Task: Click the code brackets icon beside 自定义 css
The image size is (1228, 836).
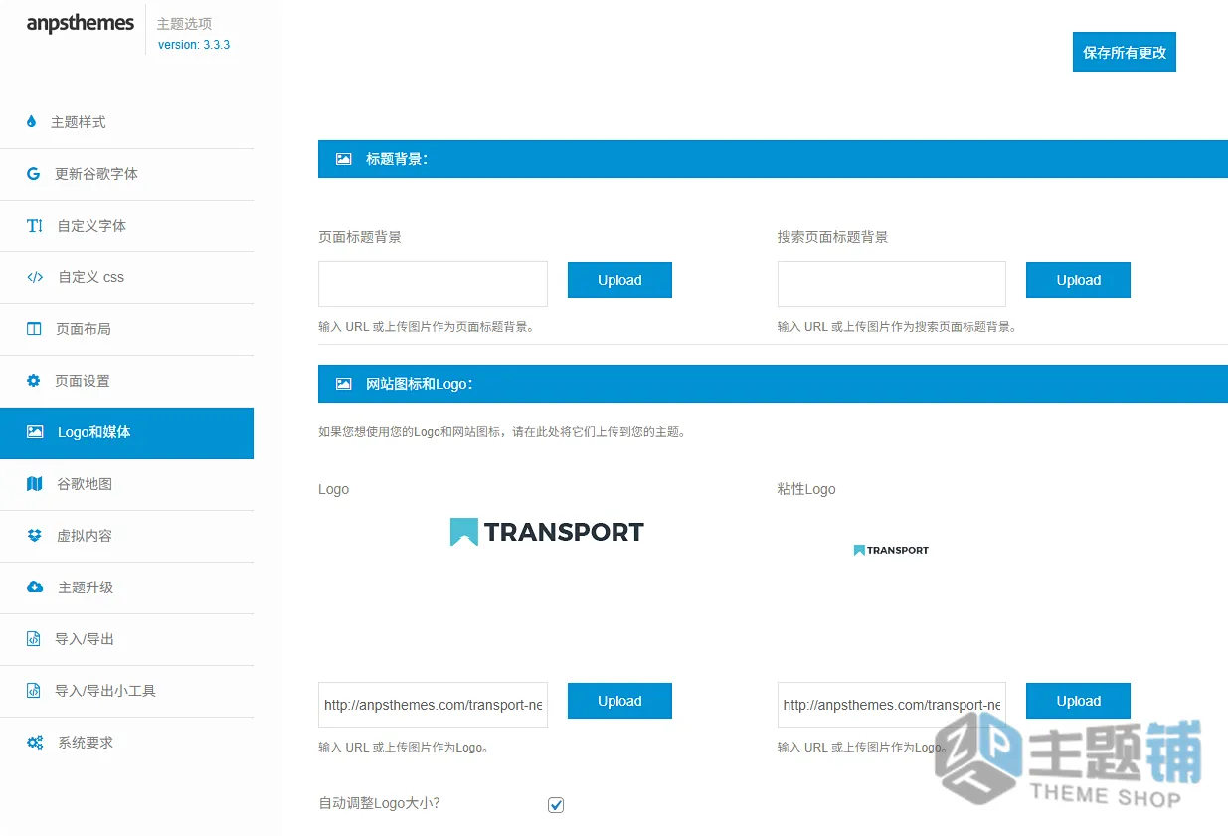Action: pos(35,277)
